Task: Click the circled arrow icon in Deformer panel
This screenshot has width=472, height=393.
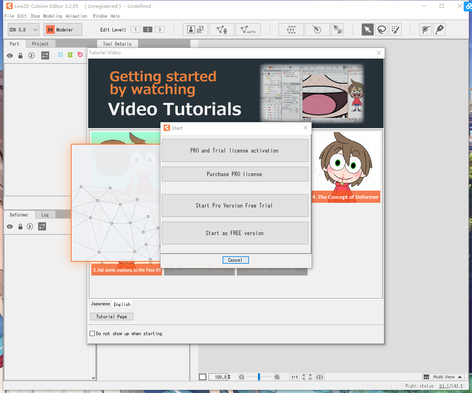Action: 30,226
